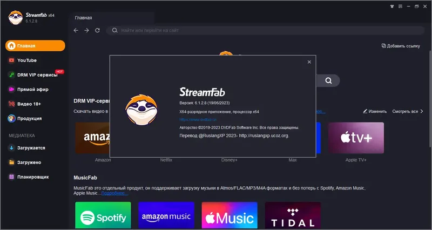The width and height of the screenshot is (432, 230).
Task: Open the skin (t-shirt) icon in title bar
Action: pos(392,6)
